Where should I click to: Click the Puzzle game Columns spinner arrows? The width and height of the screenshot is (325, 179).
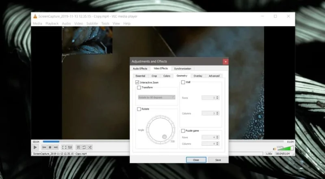point(217,144)
